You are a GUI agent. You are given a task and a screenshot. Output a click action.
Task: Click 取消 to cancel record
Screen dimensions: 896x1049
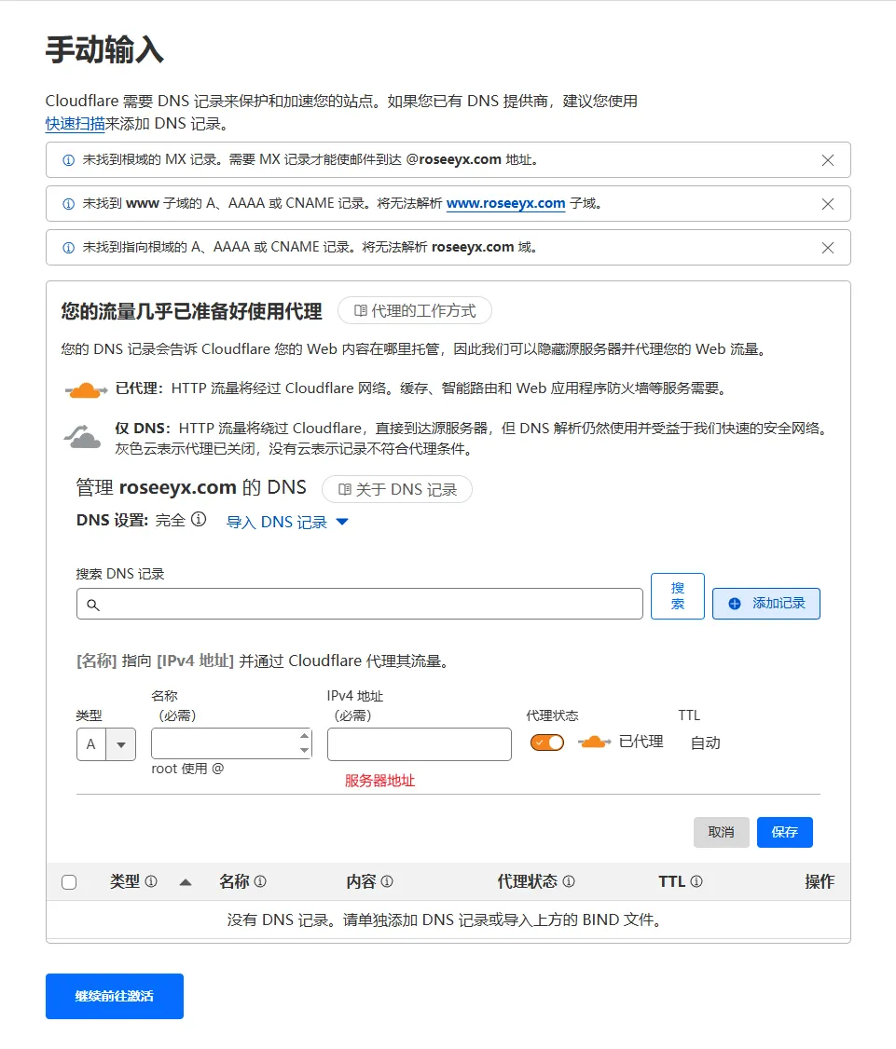pyautogui.click(x=722, y=832)
